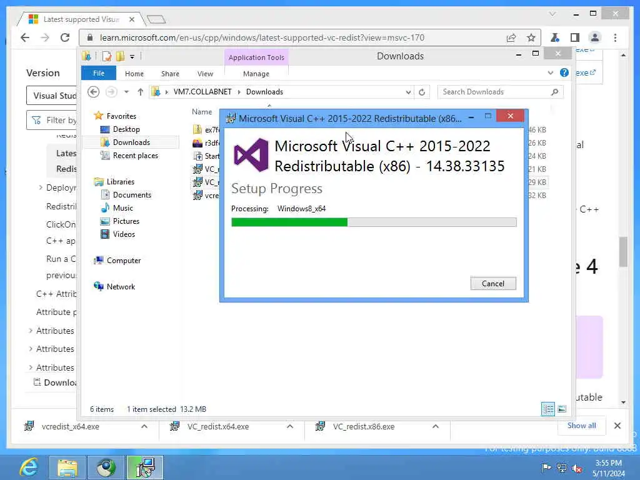Switch to the Home ribbon tab
The width and height of the screenshot is (640, 480).
point(134,74)
